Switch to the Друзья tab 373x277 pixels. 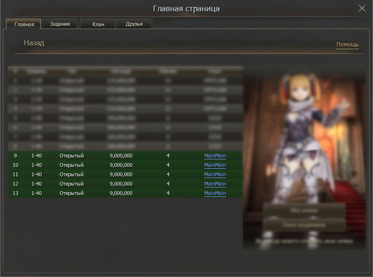pos(134,24)
